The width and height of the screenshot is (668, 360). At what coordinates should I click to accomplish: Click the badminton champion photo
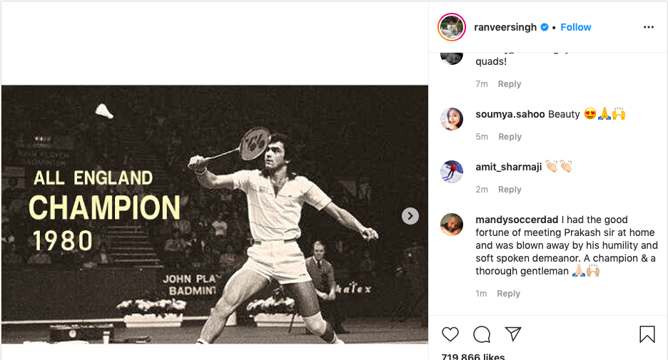pos(214,214)
